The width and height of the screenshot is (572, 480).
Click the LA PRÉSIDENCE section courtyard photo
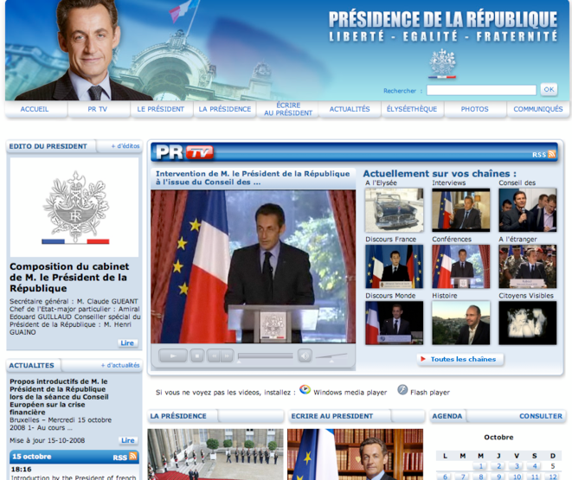215,454
